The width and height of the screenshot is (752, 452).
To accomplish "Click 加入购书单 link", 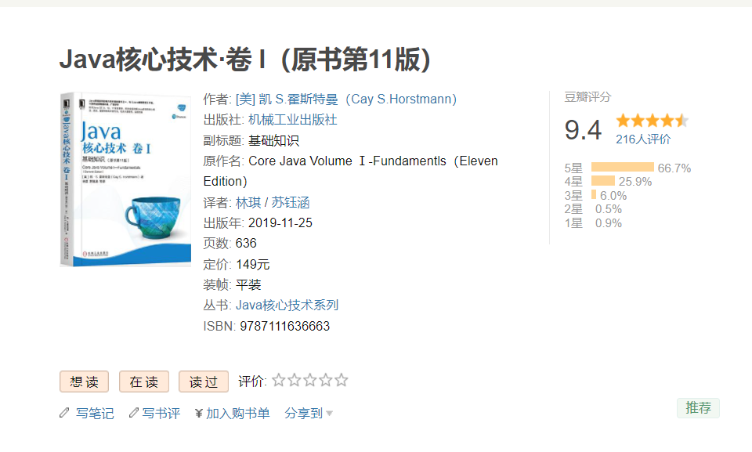I will coord(238,413).
